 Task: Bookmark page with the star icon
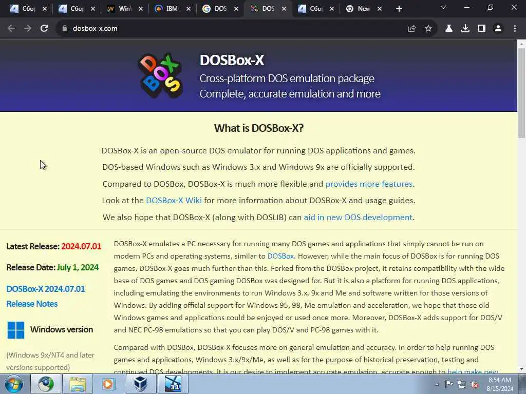tap(428, 29)
